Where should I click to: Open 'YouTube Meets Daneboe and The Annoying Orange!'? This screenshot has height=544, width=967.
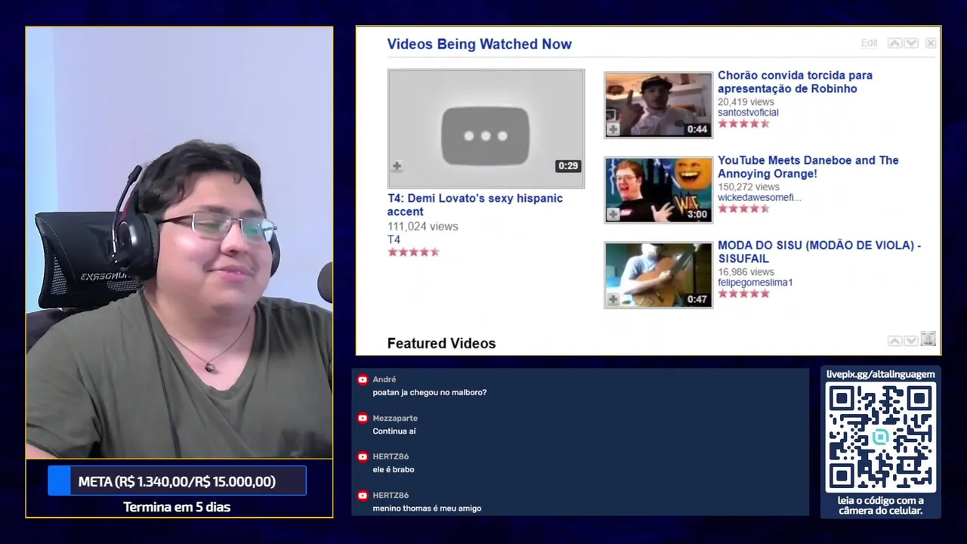pyautogui.click(x=808, y=167)
